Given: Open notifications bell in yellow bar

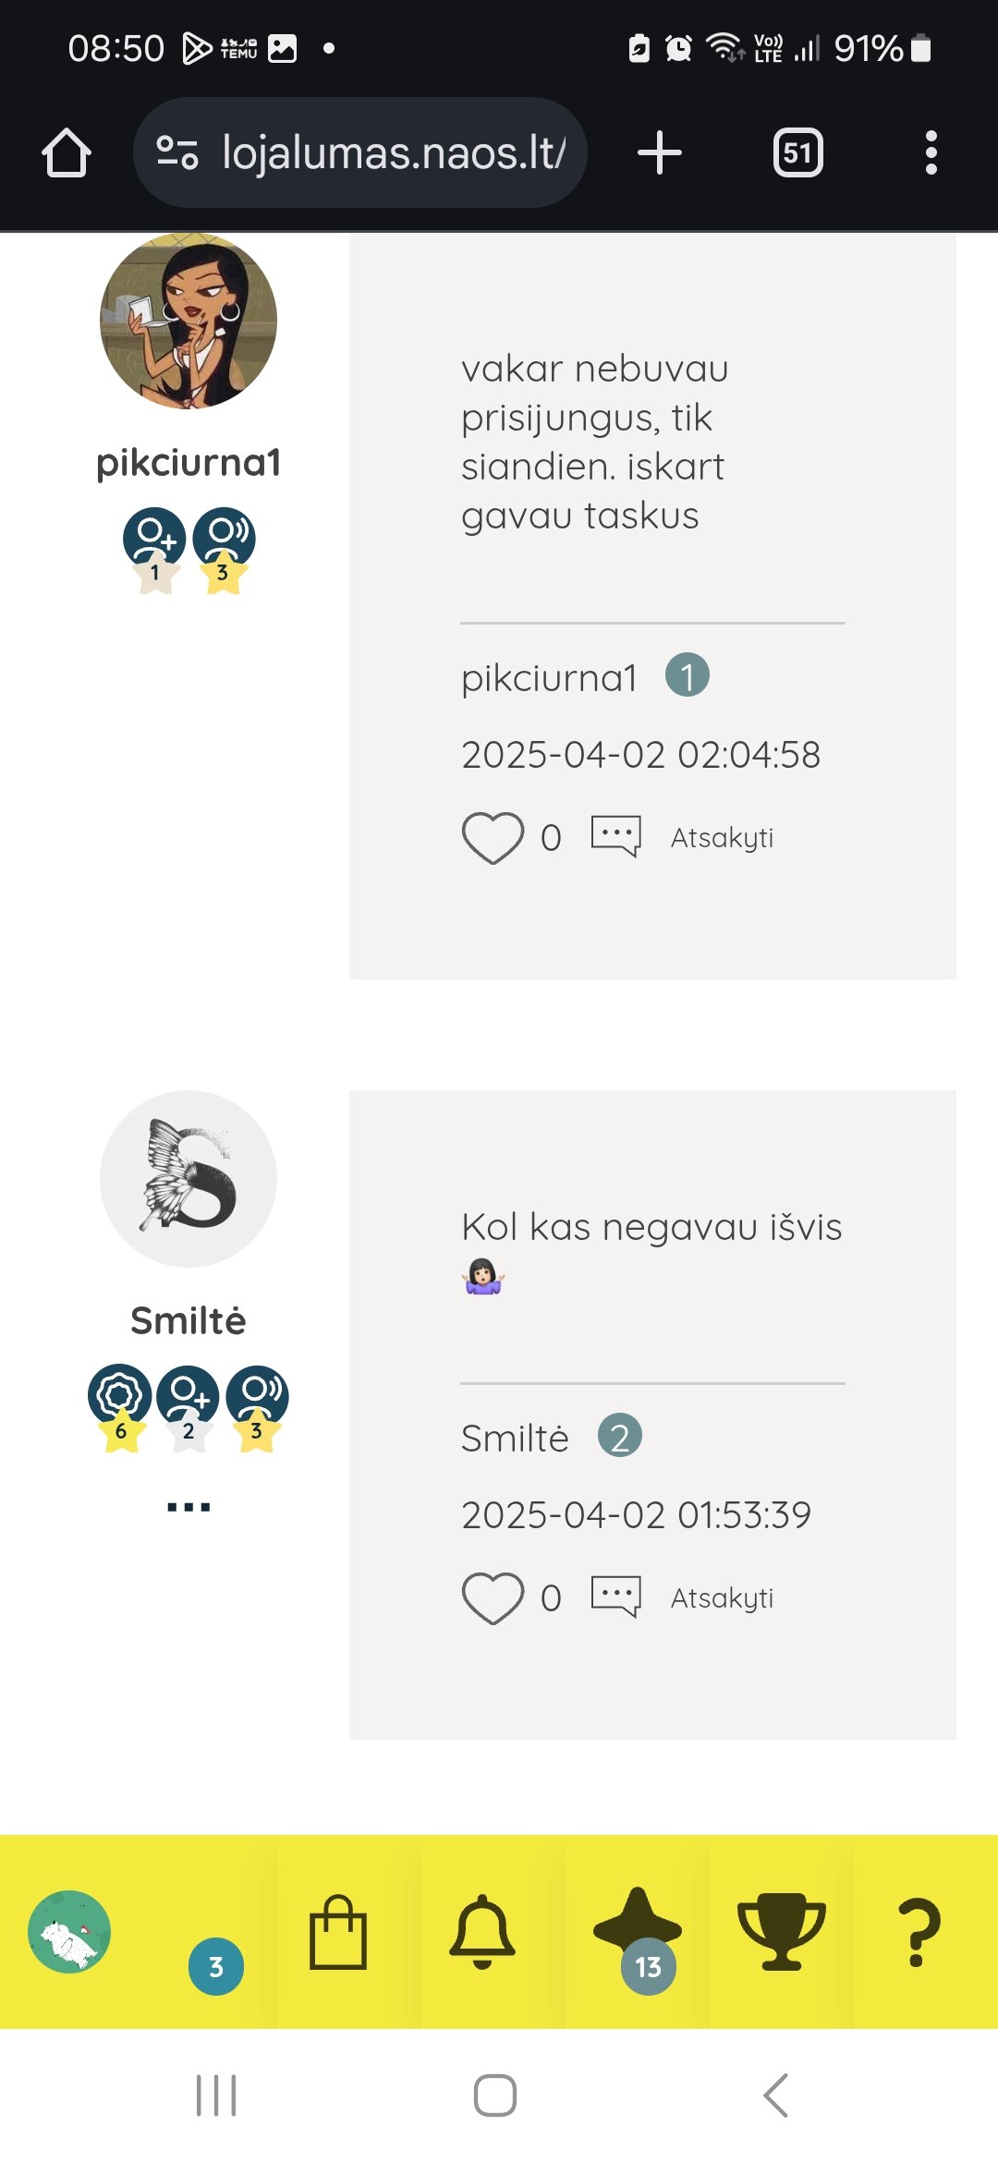Looking at the screenshot, I should click(482, 1932).
